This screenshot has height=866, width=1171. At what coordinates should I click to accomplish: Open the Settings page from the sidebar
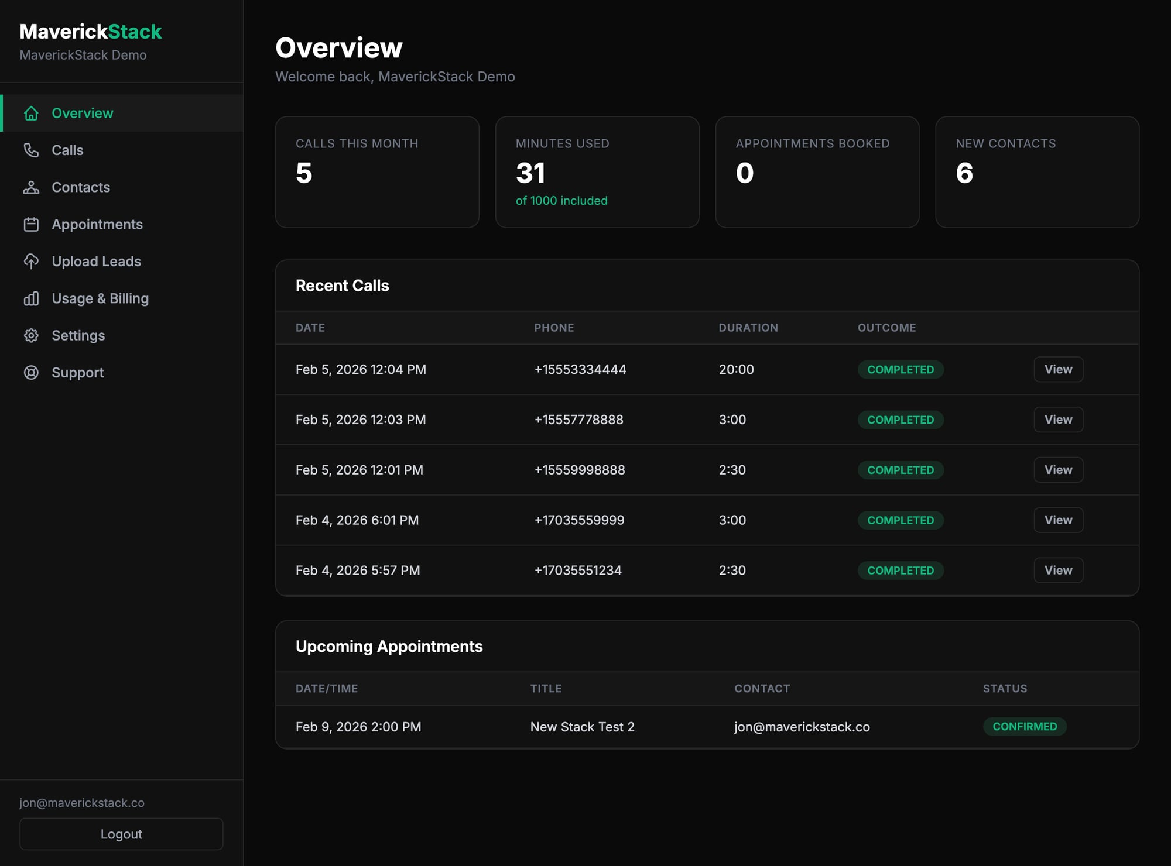coord(78,335)
